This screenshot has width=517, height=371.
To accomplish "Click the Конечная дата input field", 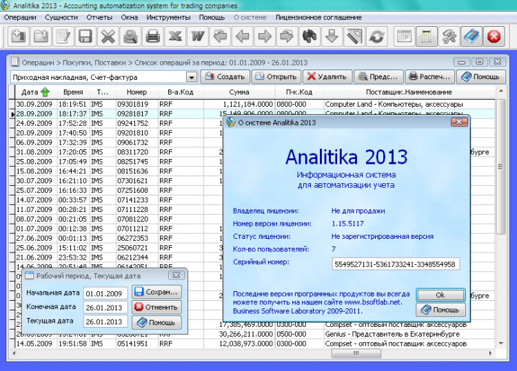I will click(x=105, y=308).
